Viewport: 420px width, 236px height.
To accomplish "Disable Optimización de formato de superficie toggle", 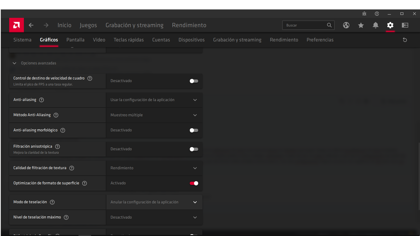I will 194,183.
